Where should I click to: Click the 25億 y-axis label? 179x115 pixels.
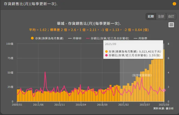11,87
